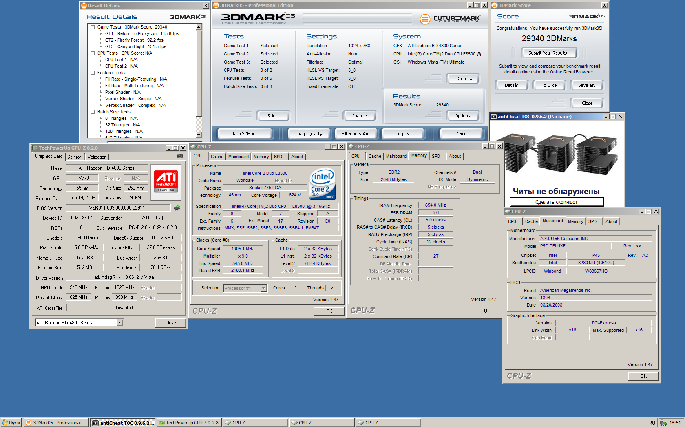Open SPD tab in the CPU-Z Memory window
This screenshot has height=428, width=685.
click(436, 156)
